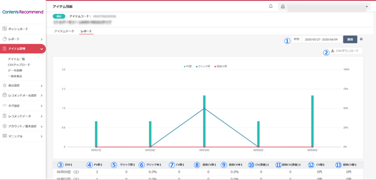Click the レコメンドメール設定 mail icon

tap(5, 95)
